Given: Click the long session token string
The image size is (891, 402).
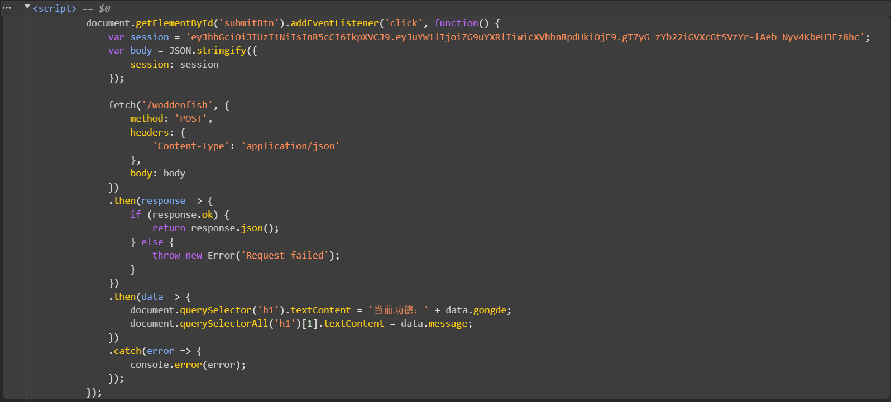Looking at the screenshot, I should [525, 37].
